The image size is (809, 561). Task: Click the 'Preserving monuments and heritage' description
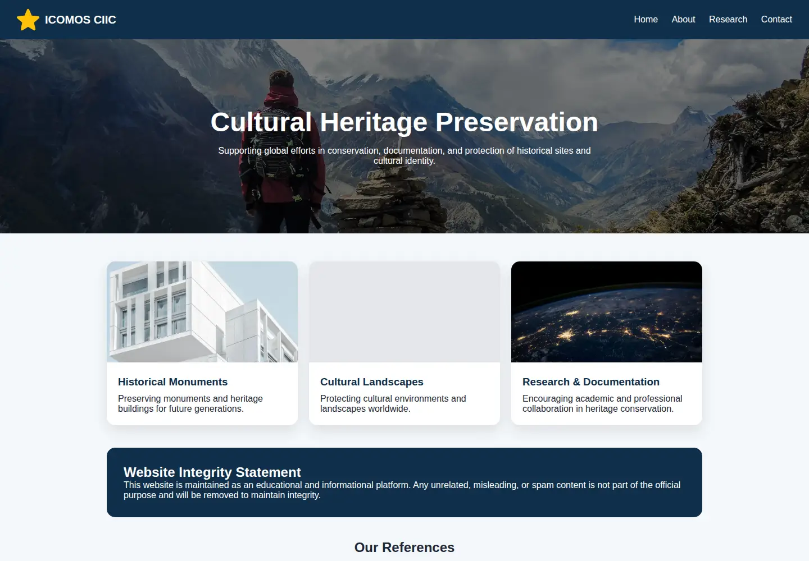(x=190, y=403)
